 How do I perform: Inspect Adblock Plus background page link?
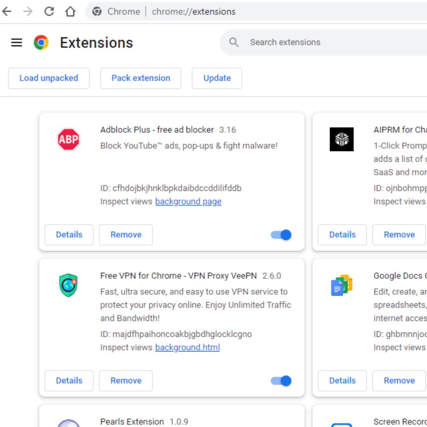pos(188,202)
